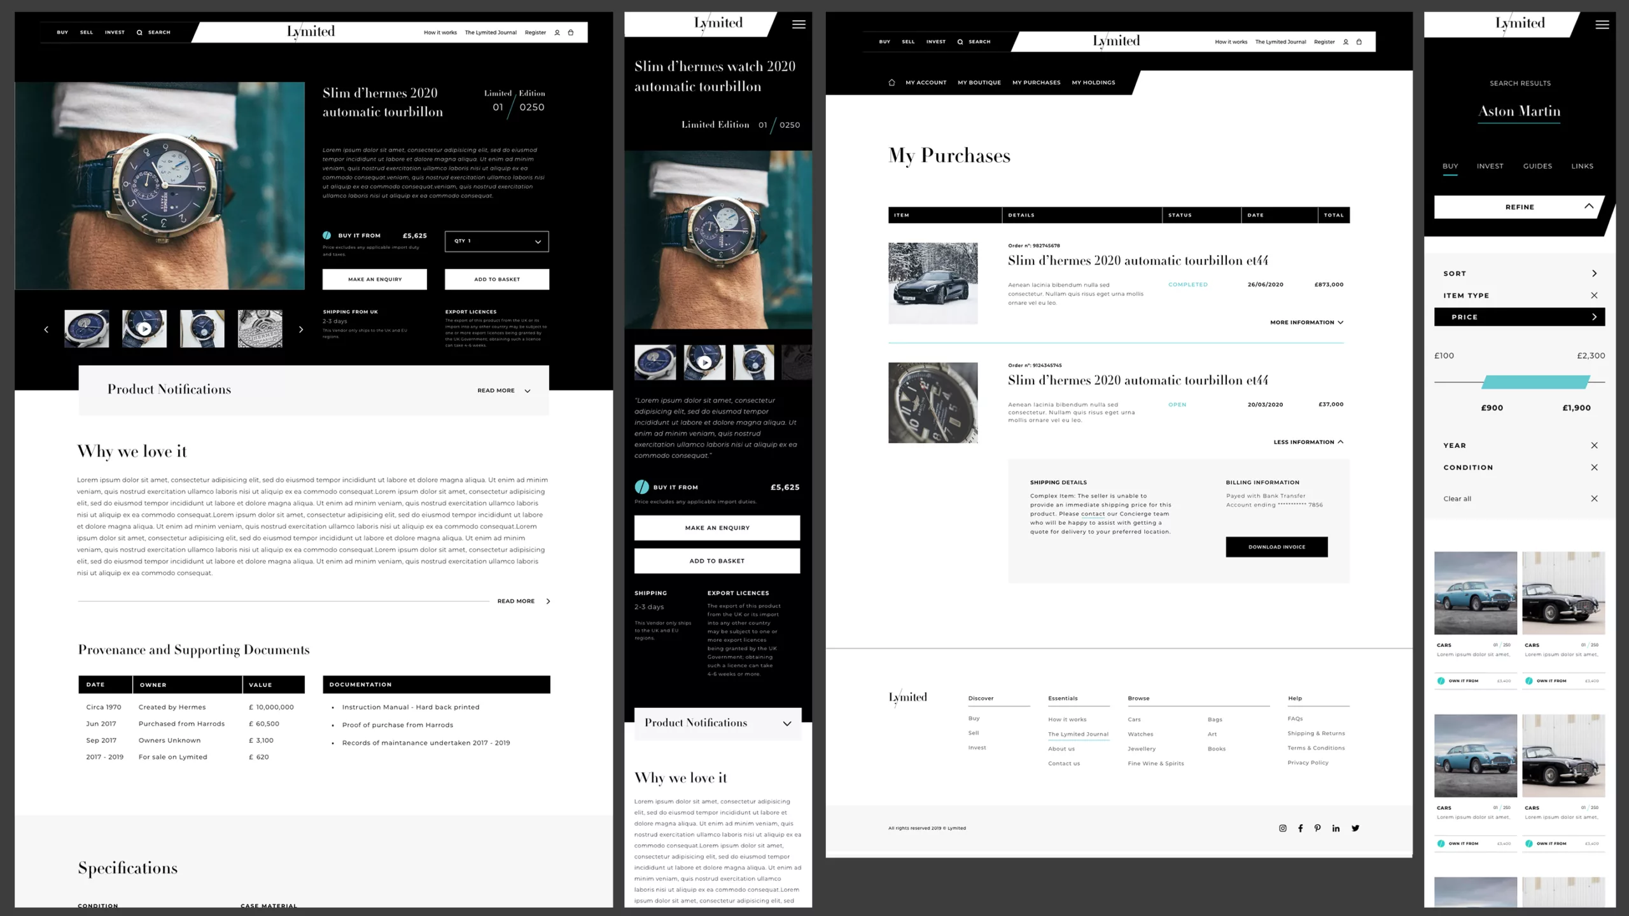Open QTY 1 dropdown on desktop product page
Screen dimensions: 1629x916
[x=497, y=241]
